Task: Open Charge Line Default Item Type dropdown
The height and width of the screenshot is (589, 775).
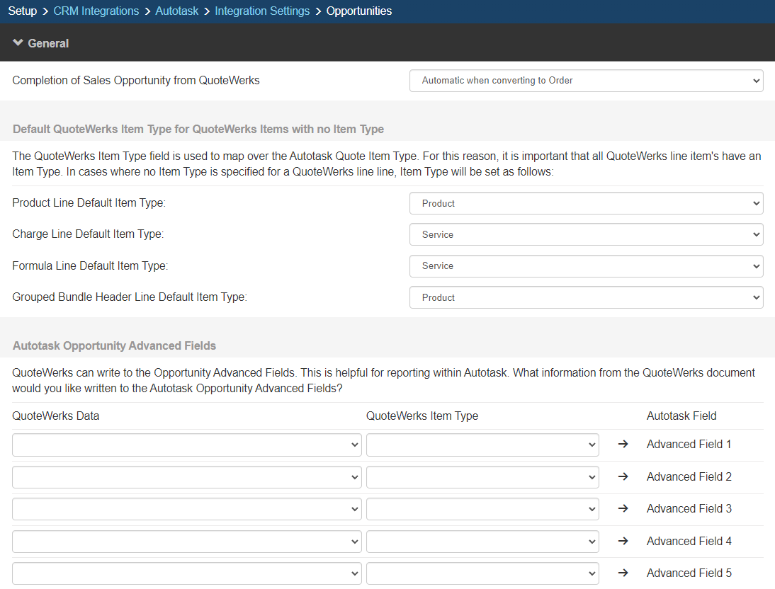Action: coord(586,234)
